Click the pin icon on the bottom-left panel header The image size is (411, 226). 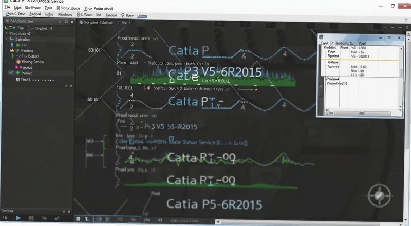(x=64, y=211)
